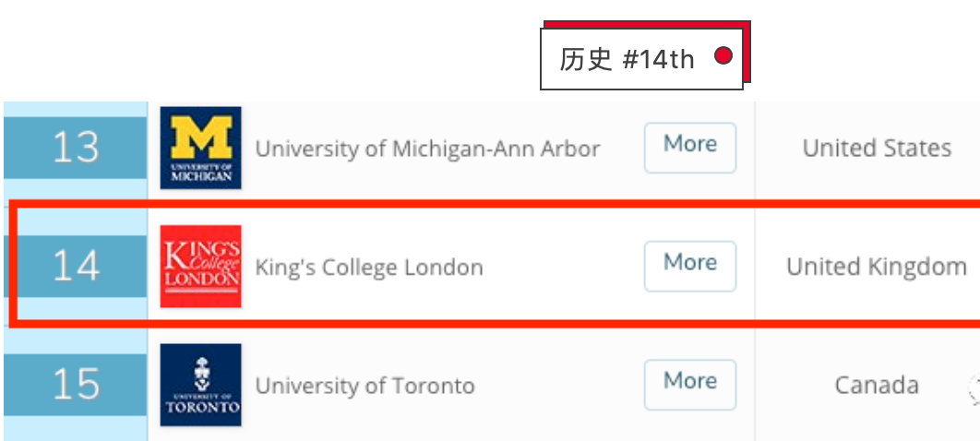Select the rank 15 cell
This screenshot has height=441, width=980.
click(x=75, y=385)
